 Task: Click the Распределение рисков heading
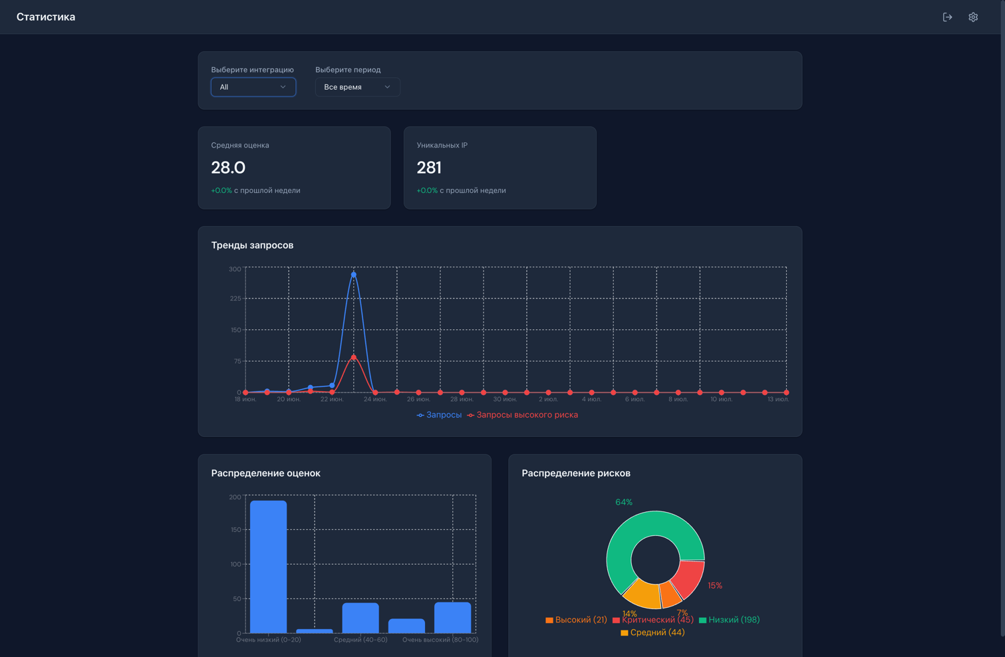pyautogui.click(x=576, y=473)
